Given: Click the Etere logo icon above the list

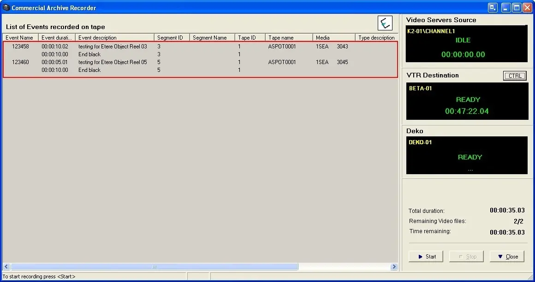Looking at the screenshot, I should (385, 23).
